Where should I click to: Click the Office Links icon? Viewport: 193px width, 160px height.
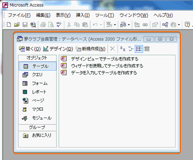point(109,25)
